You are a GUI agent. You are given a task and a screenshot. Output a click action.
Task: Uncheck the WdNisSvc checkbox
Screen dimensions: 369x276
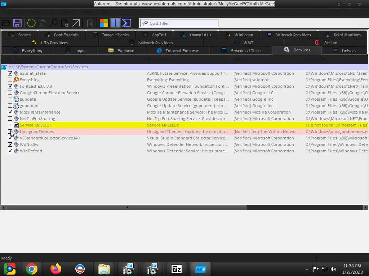[x=10, y=144]
